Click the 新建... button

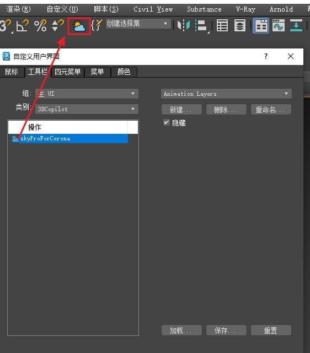(181, 110)
